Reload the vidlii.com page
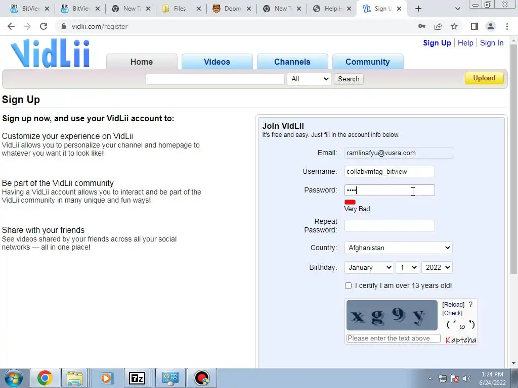The width and height of the screenshot is (518, 388). 44,26
